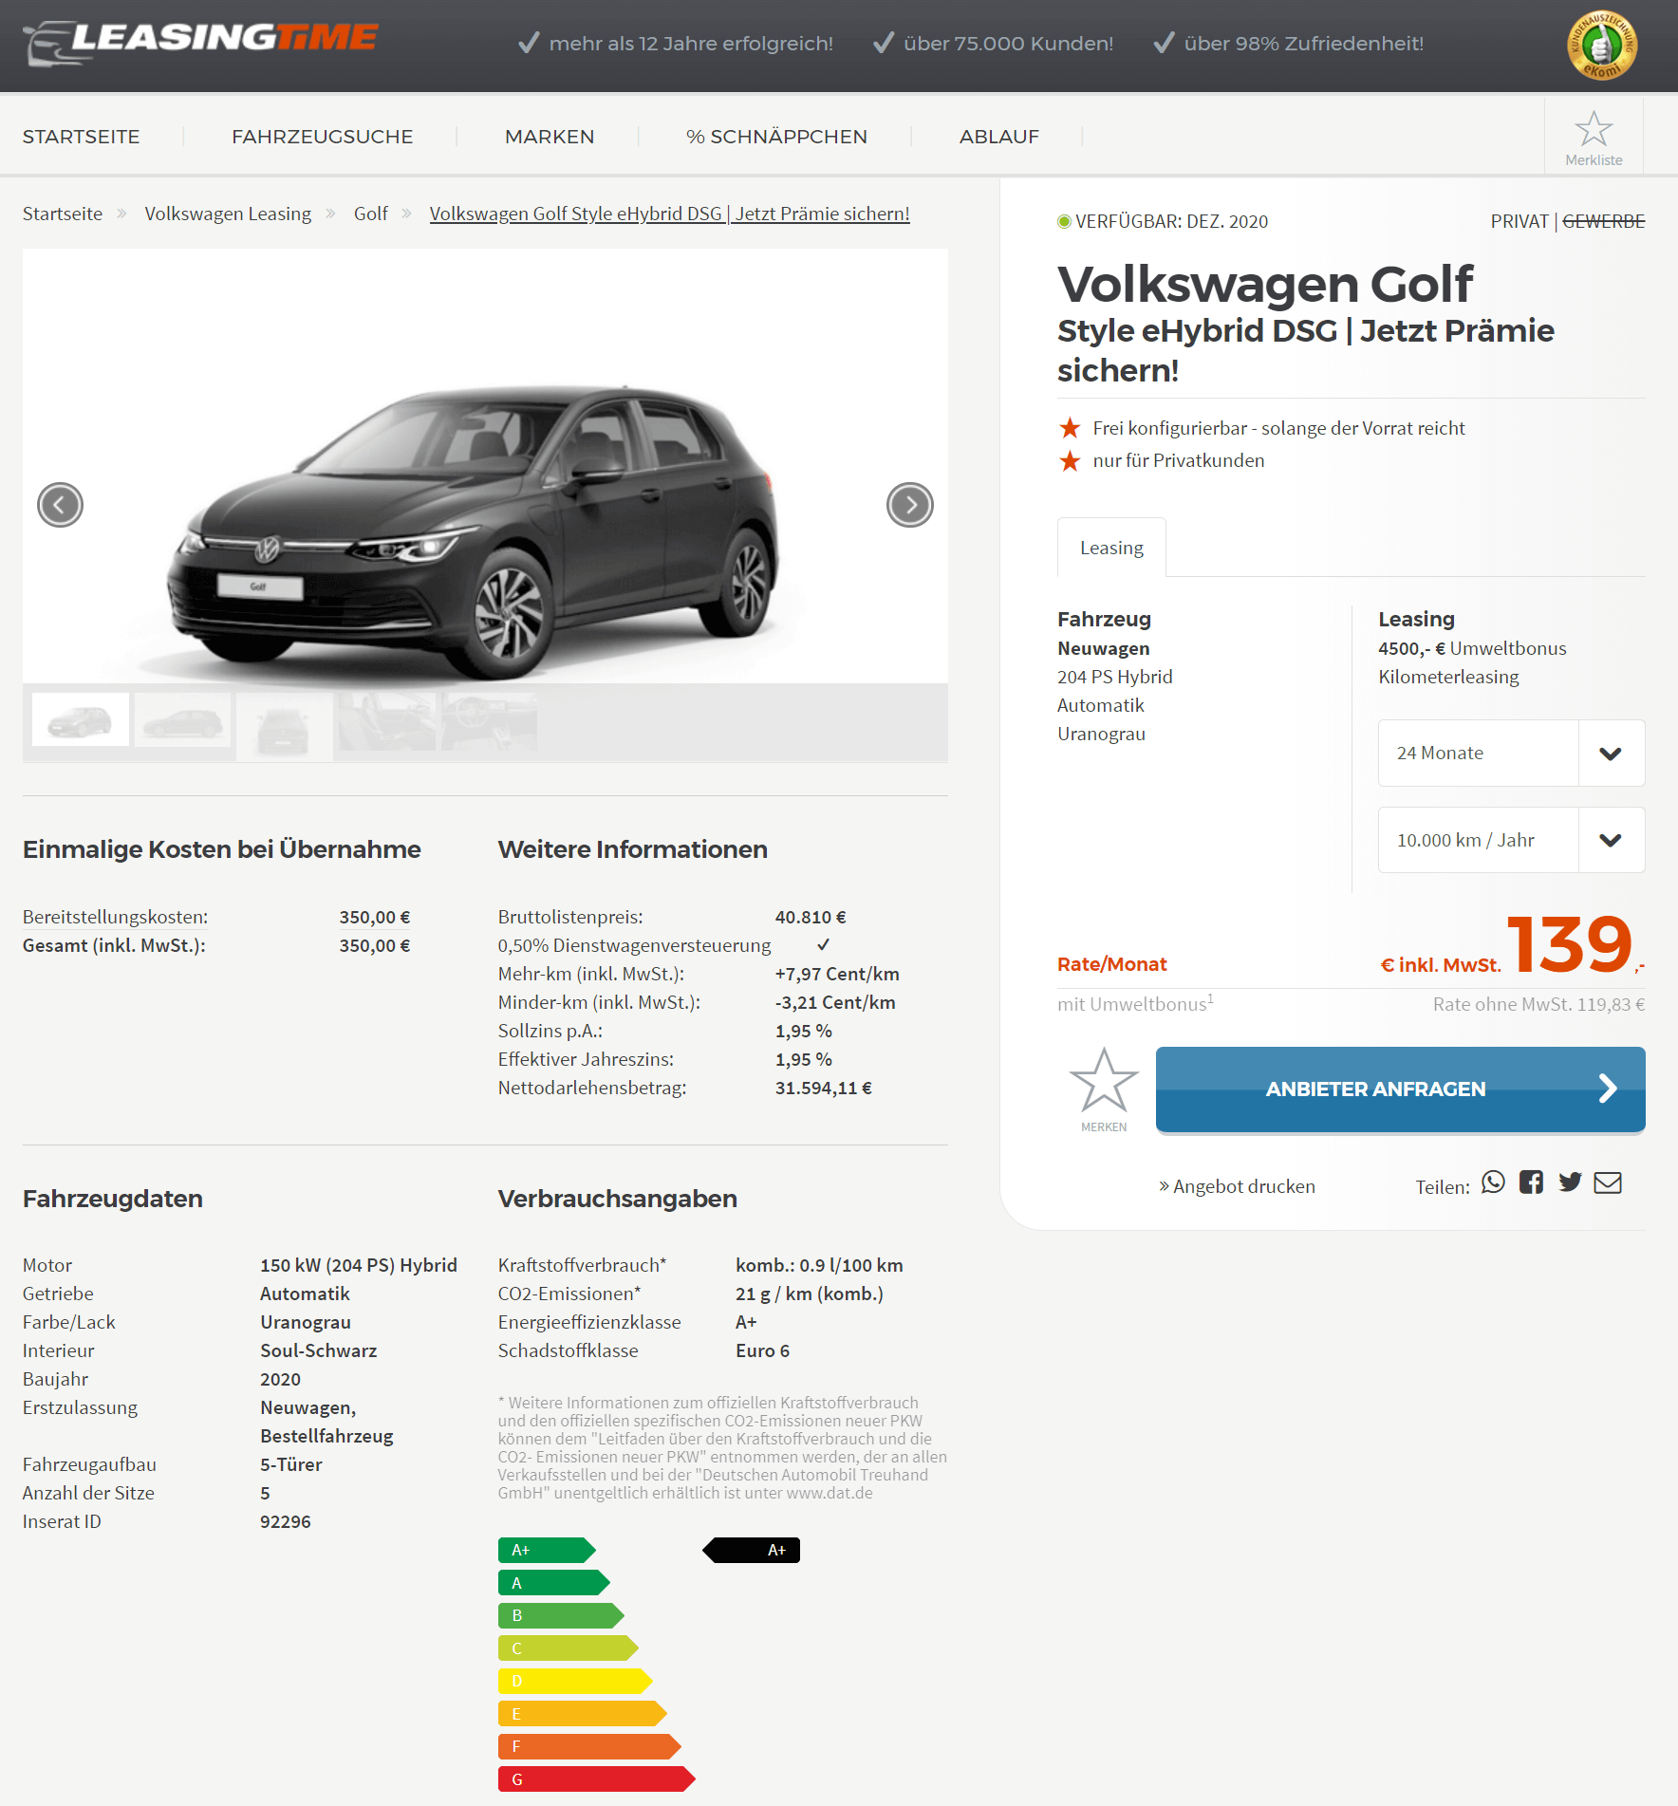
Task: Select second side-view car thumbnail
Action: pyautogui.click(x=183, y=719)
